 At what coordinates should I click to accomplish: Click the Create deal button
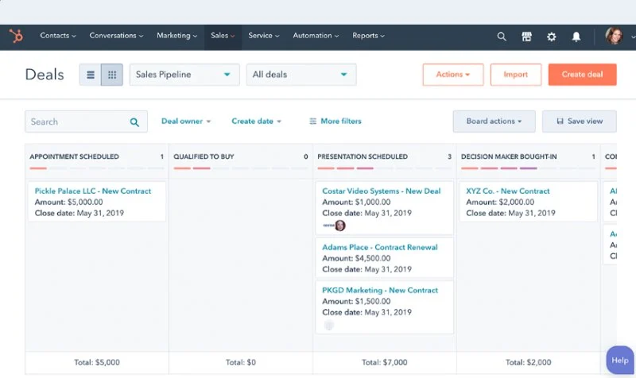pos(583,75)
